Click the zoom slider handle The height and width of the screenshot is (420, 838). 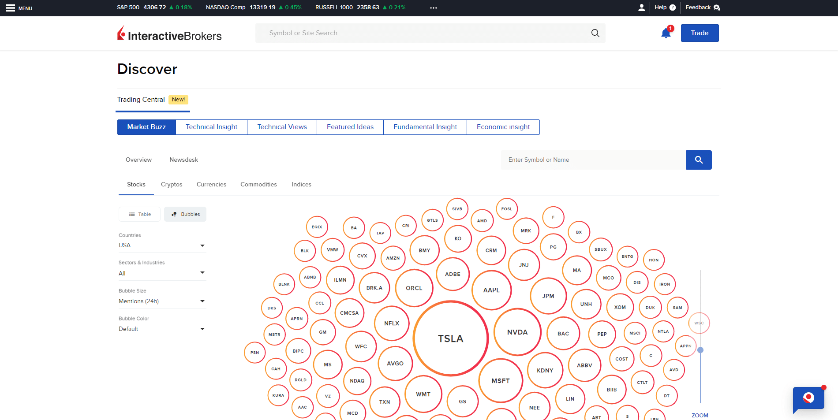coord(700,350)
